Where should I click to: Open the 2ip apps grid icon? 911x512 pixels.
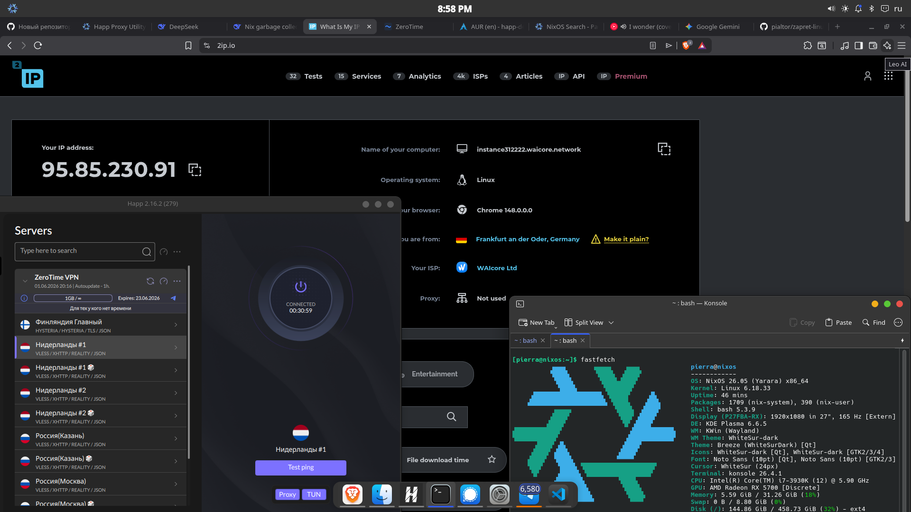point(889,76)
